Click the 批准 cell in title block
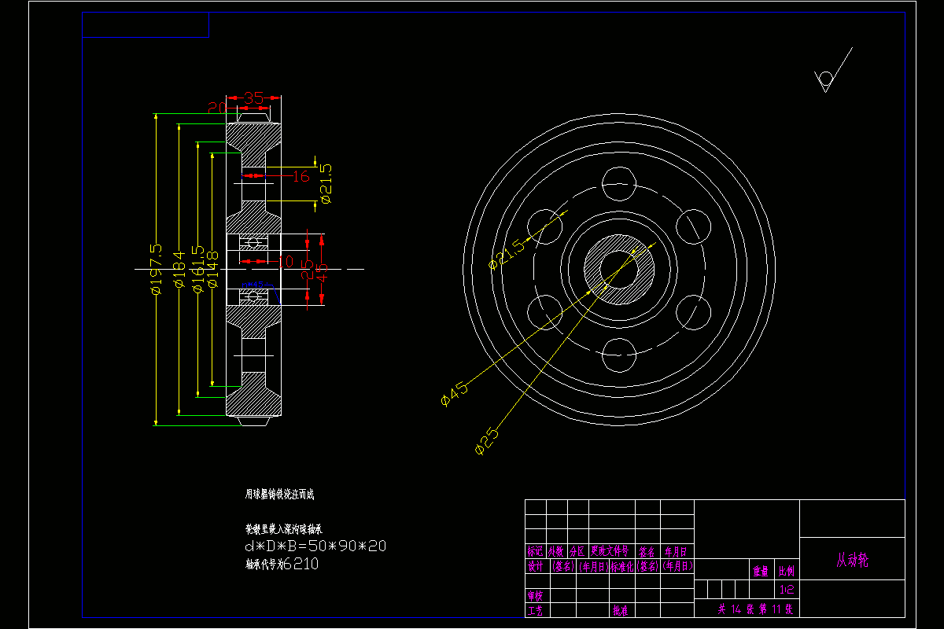The height and width of the screenshot is (629, 944). 621,609
